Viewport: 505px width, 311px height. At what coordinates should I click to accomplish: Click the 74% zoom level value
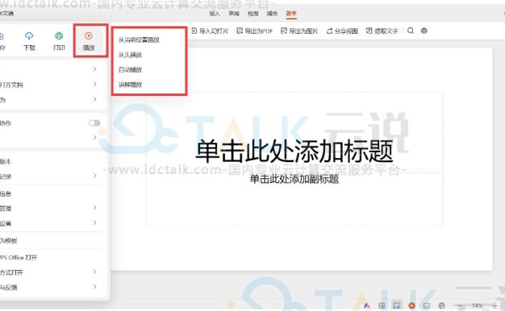[x=477, y=305]
